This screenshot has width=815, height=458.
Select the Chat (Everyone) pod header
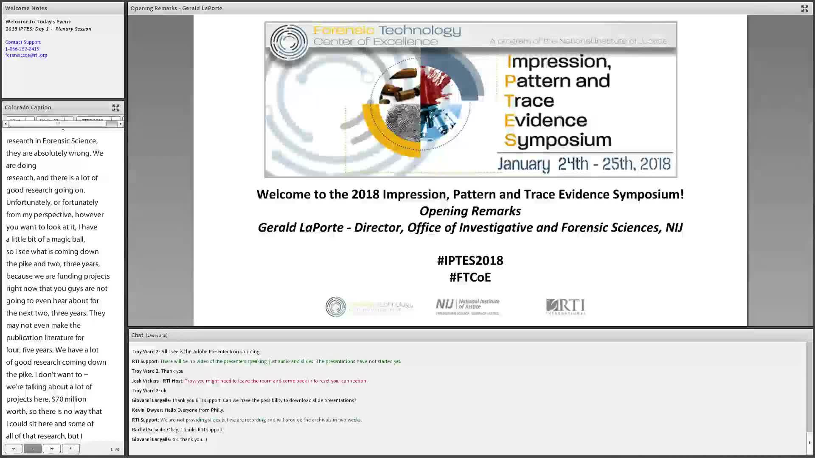click(149, 335)
